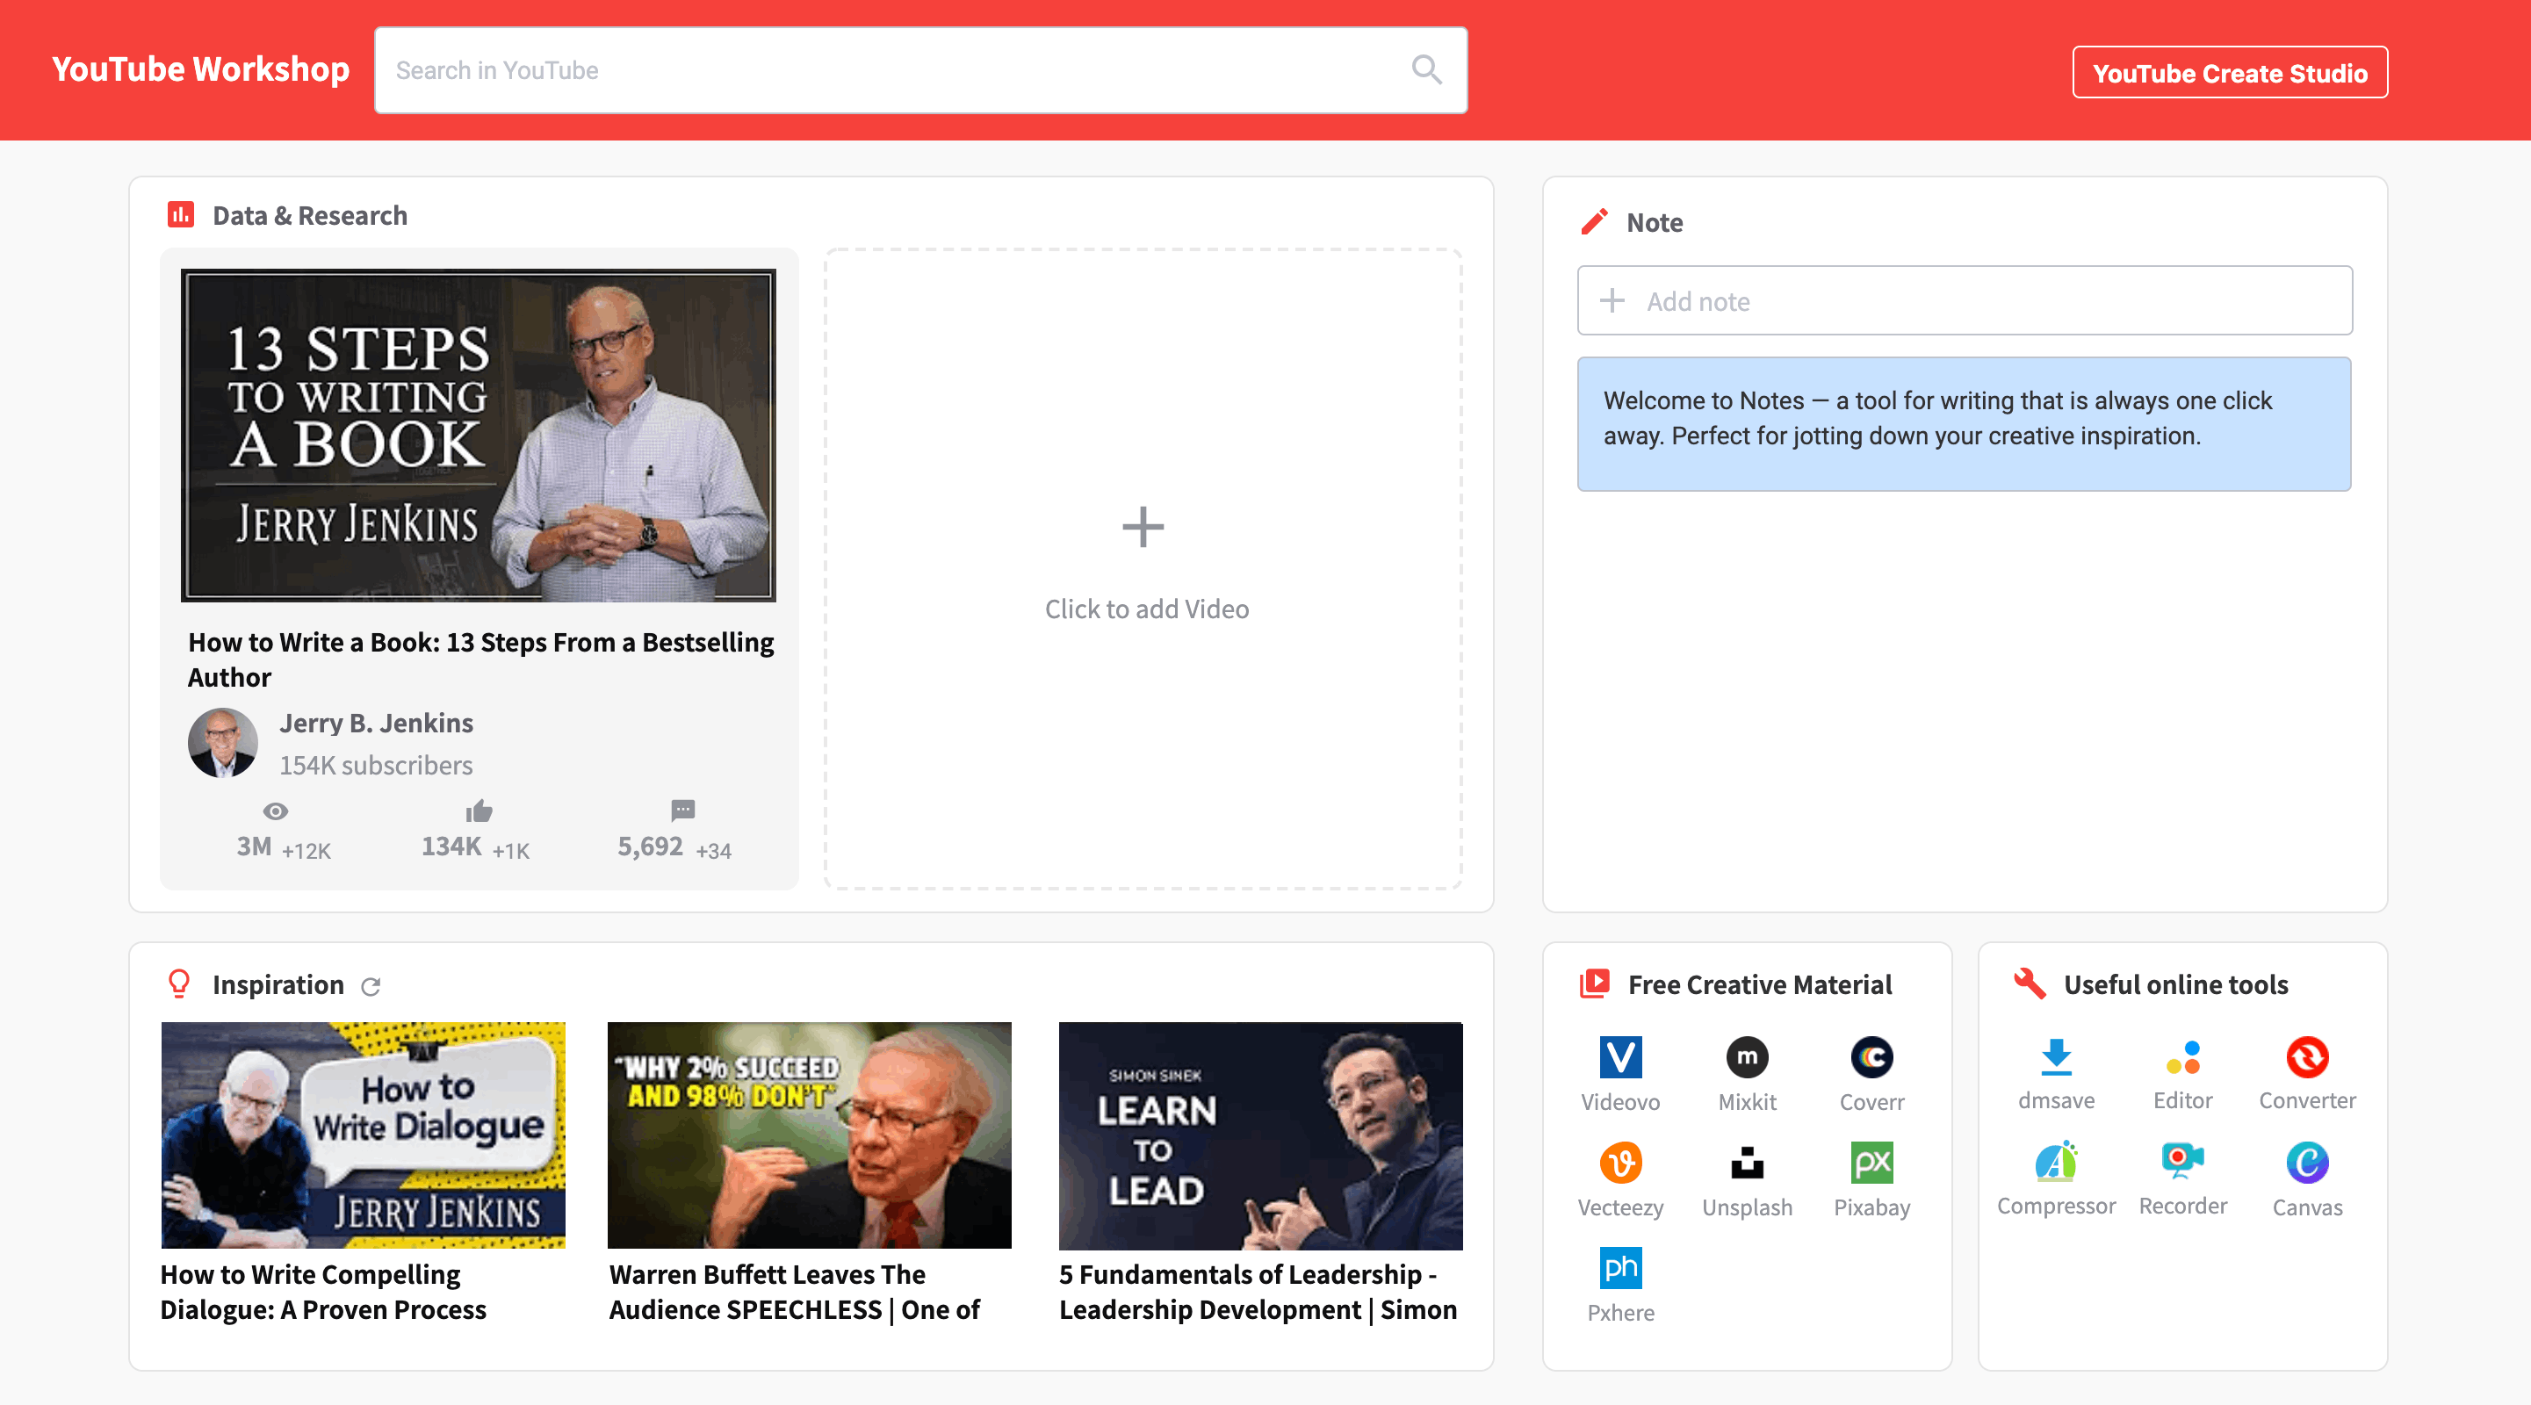Click the search magnifier icon
This screenshot has width=2531, height=1405.
click(x=1426, y=69)
